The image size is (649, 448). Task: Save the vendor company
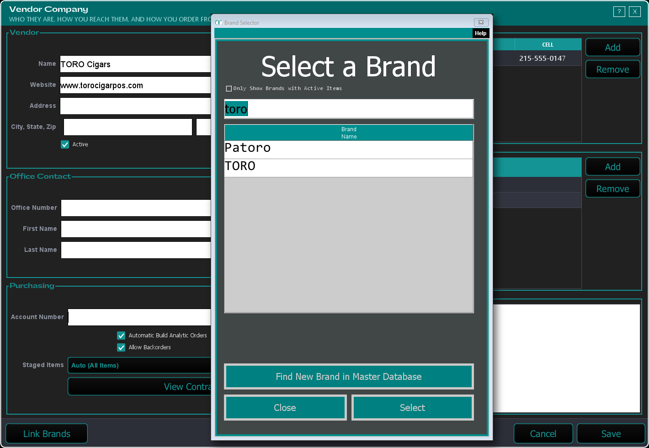pyautogui.click(x=611, y=434)
